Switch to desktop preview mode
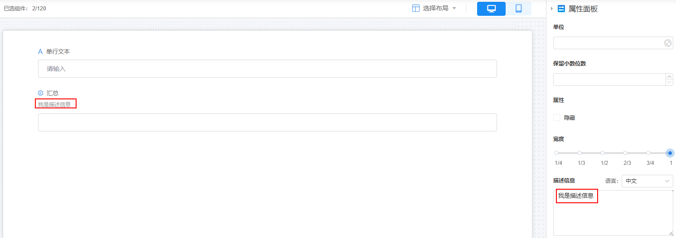676x238 pixels. tap(491, 9)
